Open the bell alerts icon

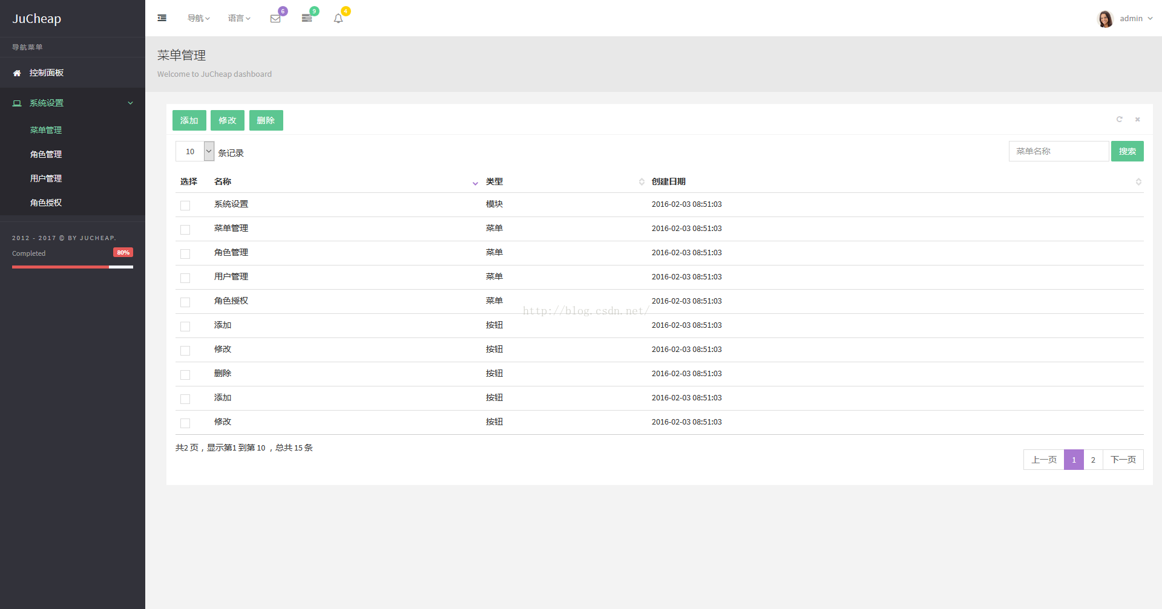coord(338,19)
